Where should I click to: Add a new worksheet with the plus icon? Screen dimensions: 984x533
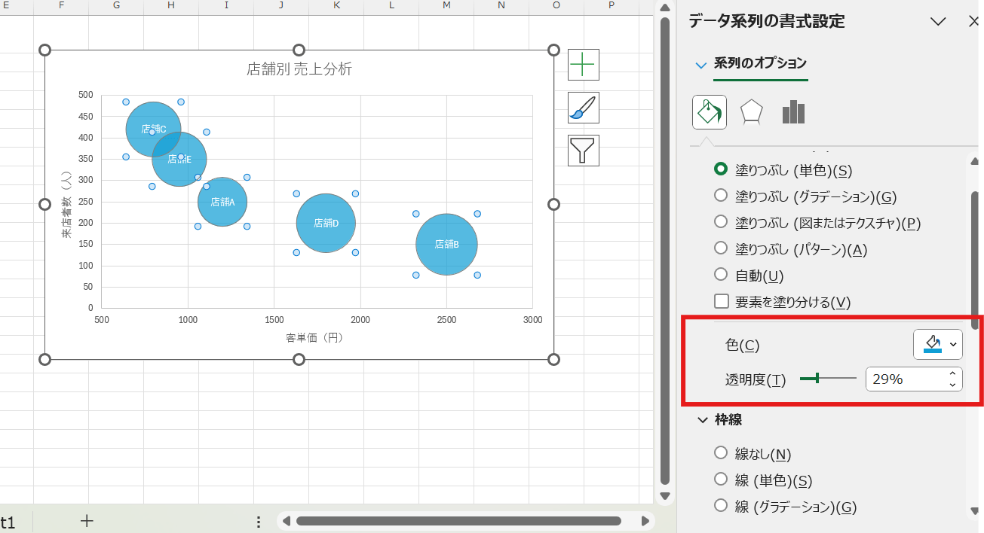[x=87, y=520]
